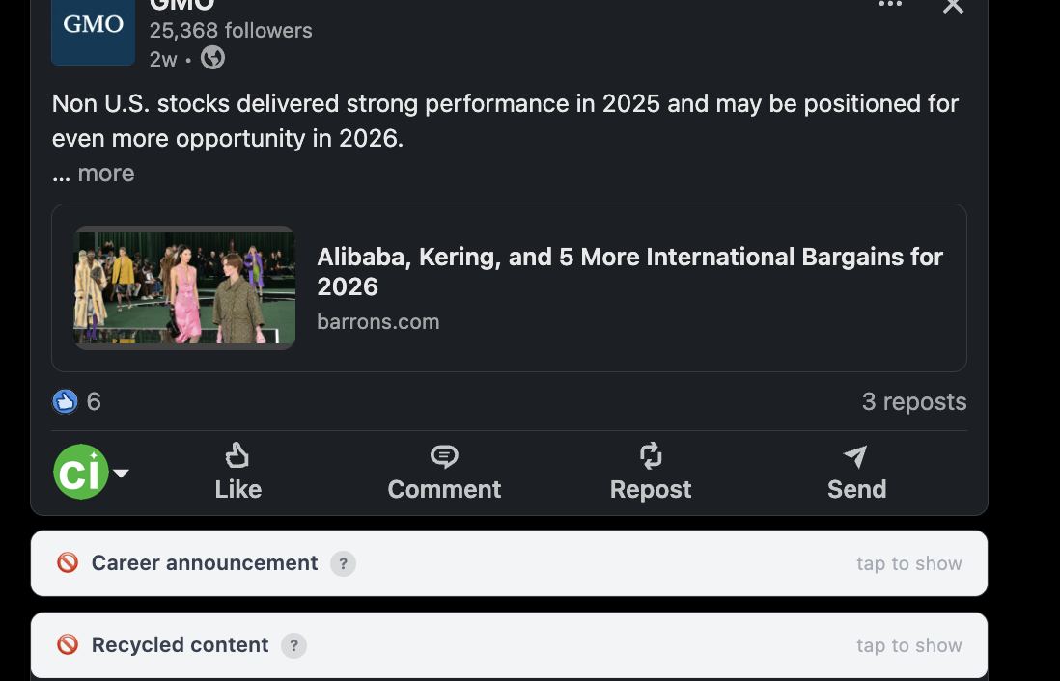View the 3 reposts

click(x=913, y=401)
